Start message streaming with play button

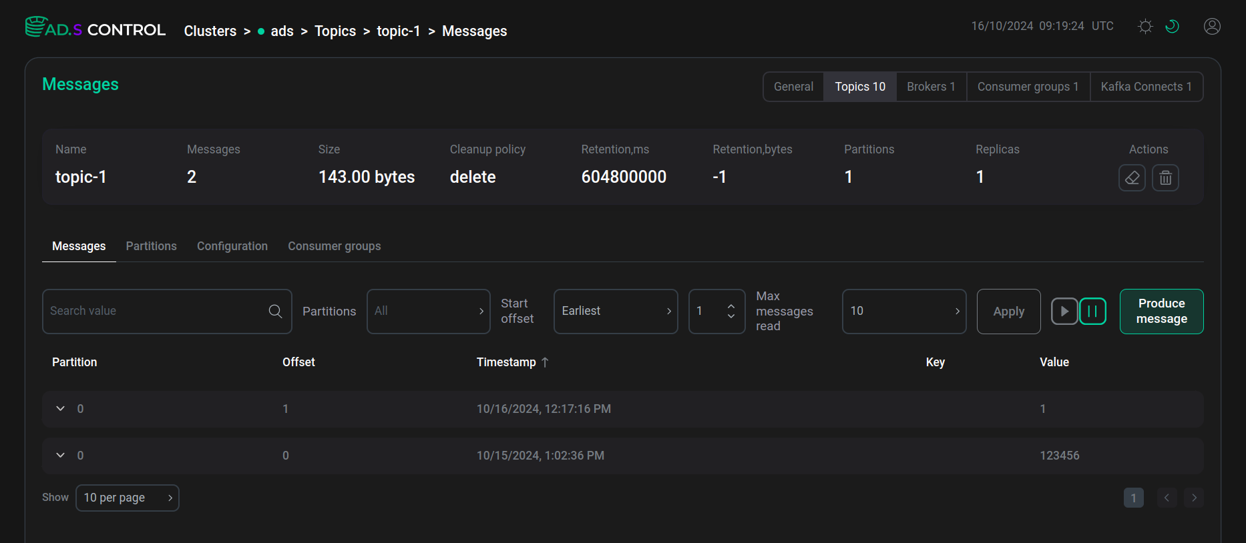point(1064,312)
